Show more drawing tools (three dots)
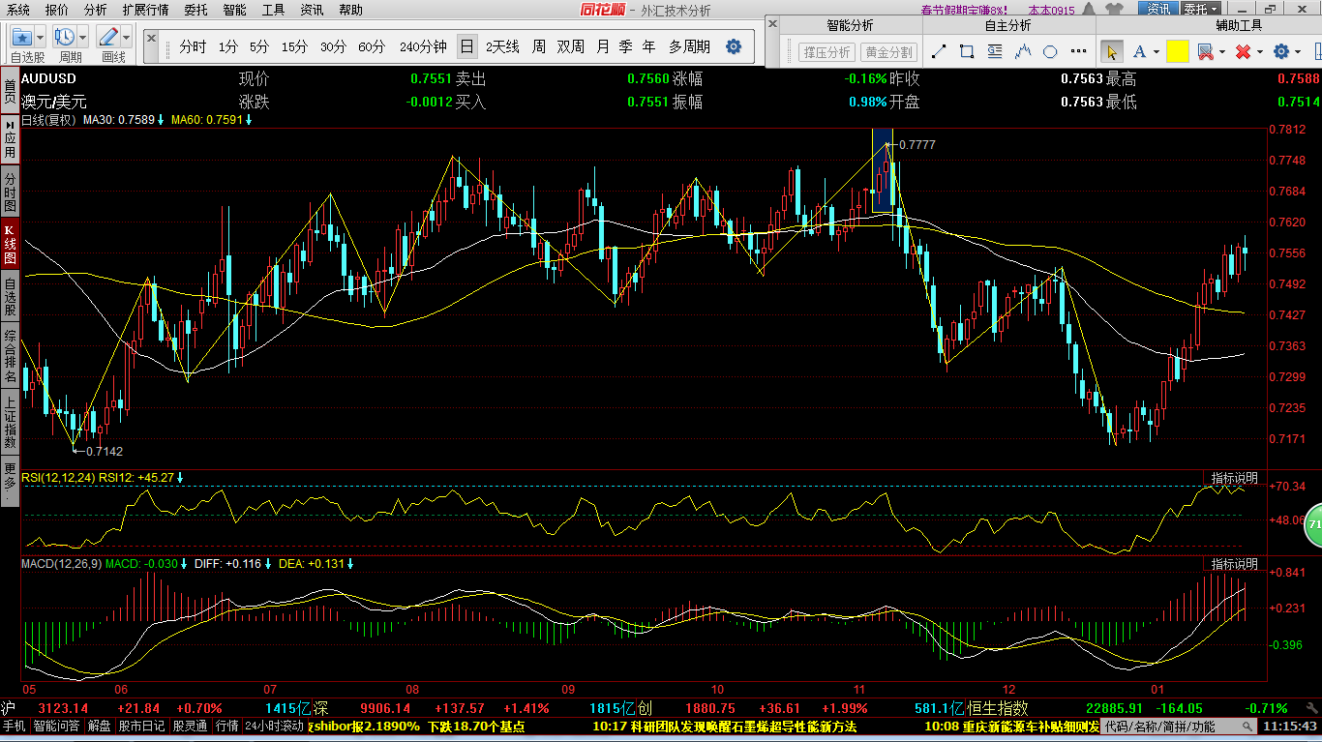Screen dimensions: 1322x742 [x=1077, y=51]
